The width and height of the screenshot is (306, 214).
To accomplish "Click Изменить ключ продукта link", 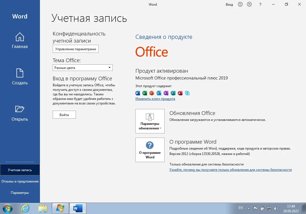I will tap(155, 99).
